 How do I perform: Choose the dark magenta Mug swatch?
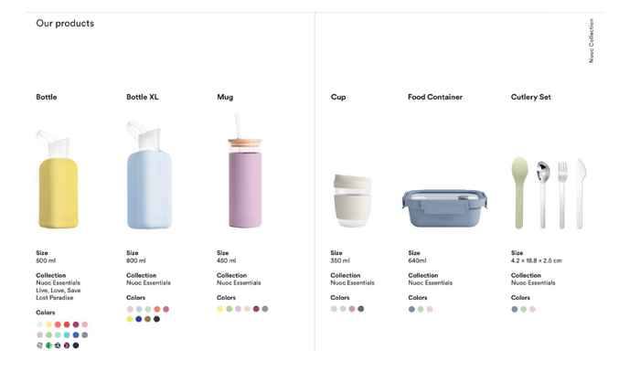tap(256, 309)
